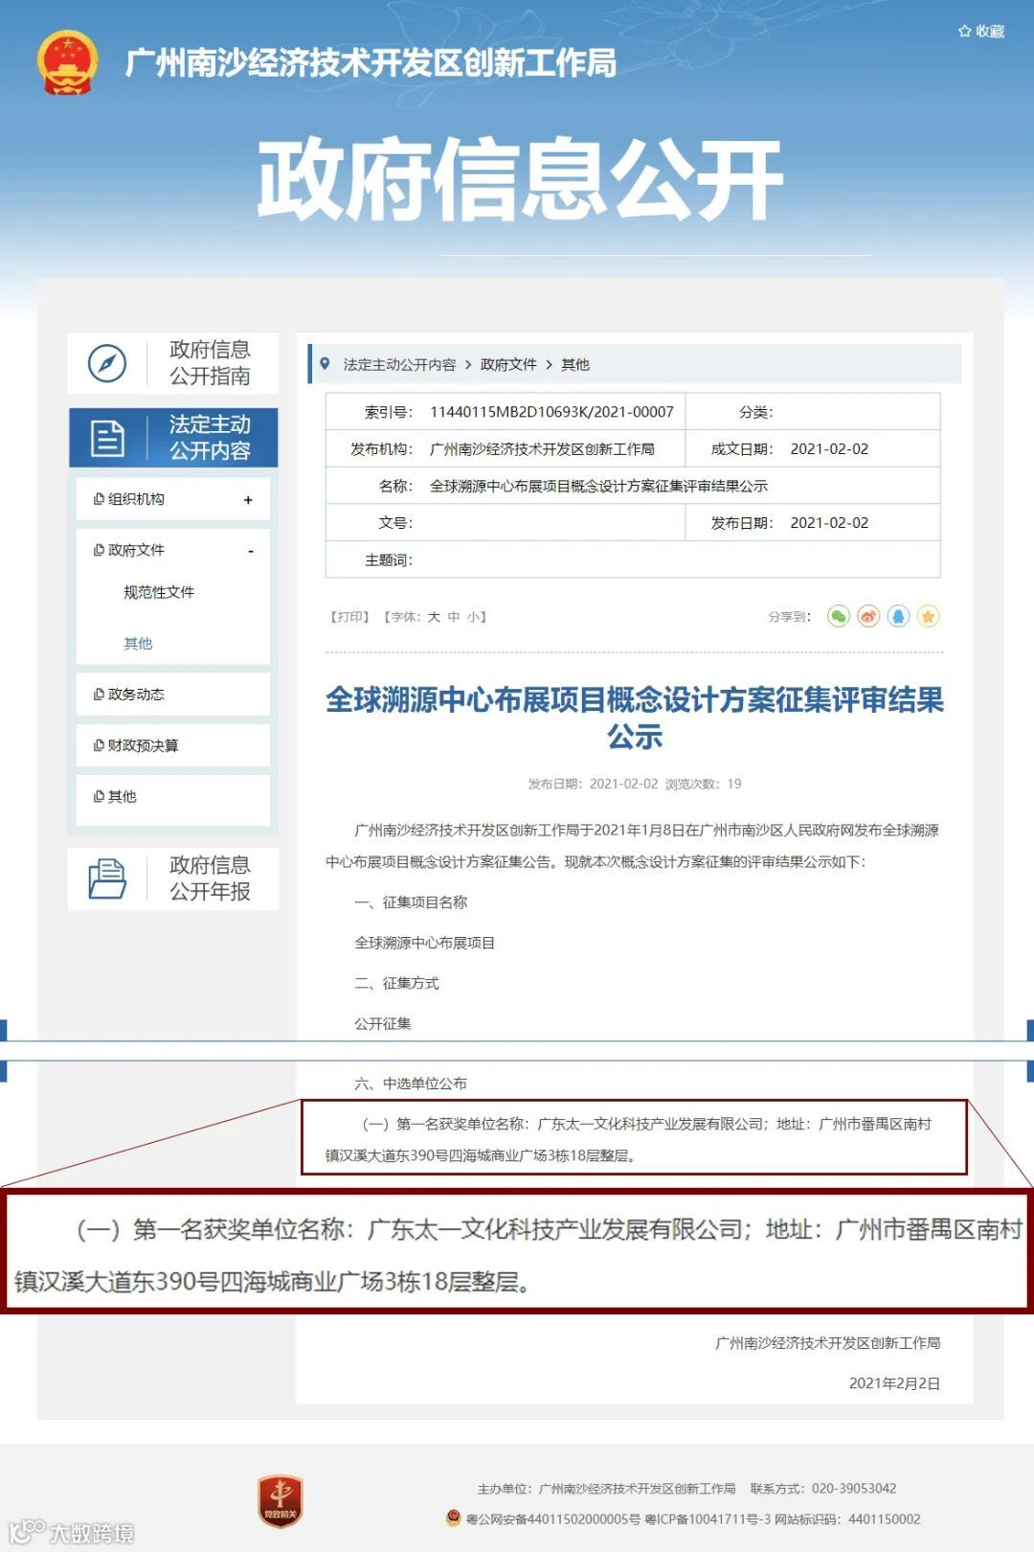1034x1552 pixels.
Task: Open 法定主动公开内容 menu text
Action: coord(210,438)
